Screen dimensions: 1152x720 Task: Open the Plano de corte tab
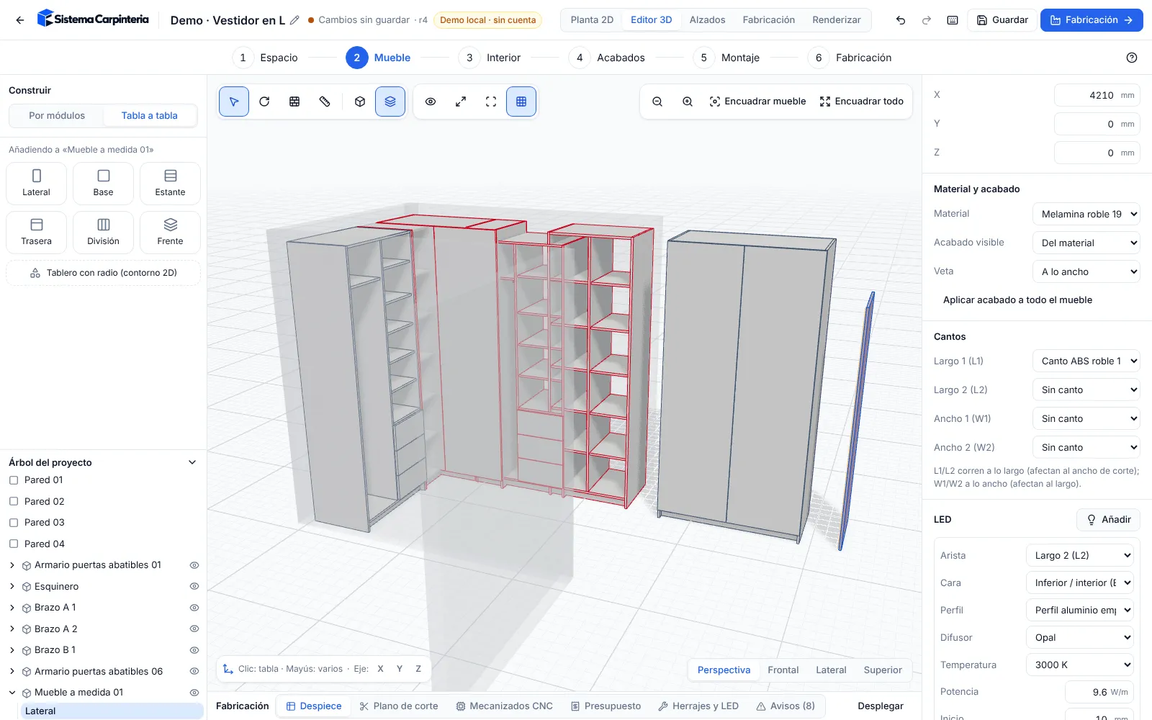click(399, 706)
